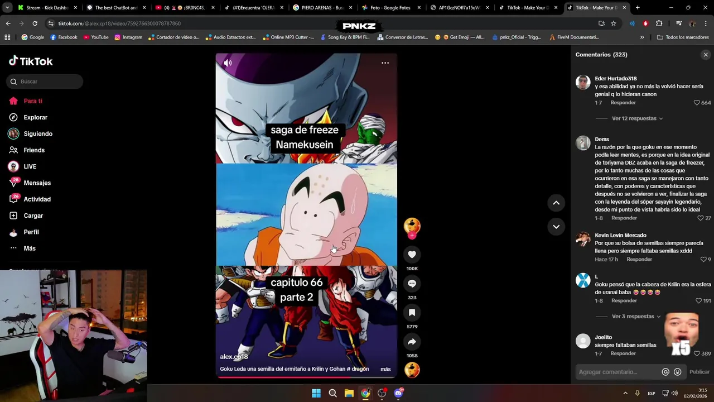Open alex.cp18 creator profile name
Image resolution: width=714 pixels, height=402 pixels.
pyautogui.click(x=234, y=357)
